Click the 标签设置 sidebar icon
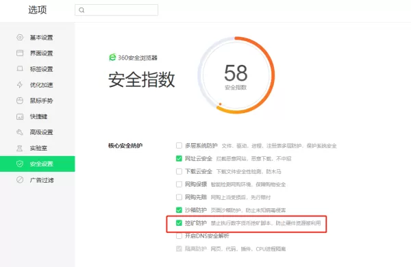 (20, 68)
